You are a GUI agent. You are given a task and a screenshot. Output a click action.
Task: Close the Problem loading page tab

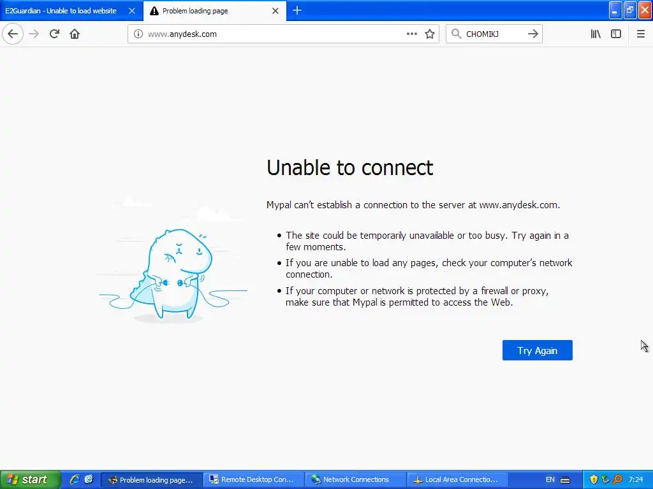tap(275, 11)
